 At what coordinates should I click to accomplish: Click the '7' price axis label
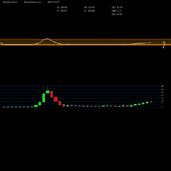[162, 104]
